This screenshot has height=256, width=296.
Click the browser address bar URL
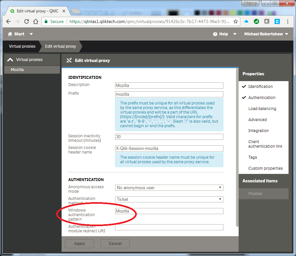click(149, 21)
